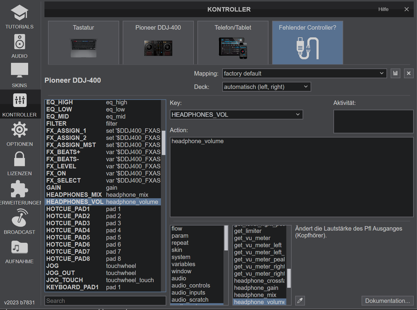Choose the skin action category

[197, 250]
